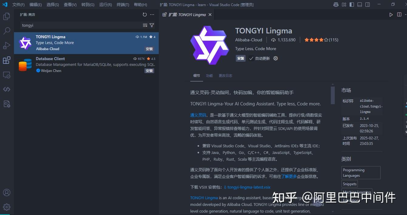This screenshot has width=407, height=215.
Task: Open the bottom activity bar extension icon
Action: click(x=7, y=104)
